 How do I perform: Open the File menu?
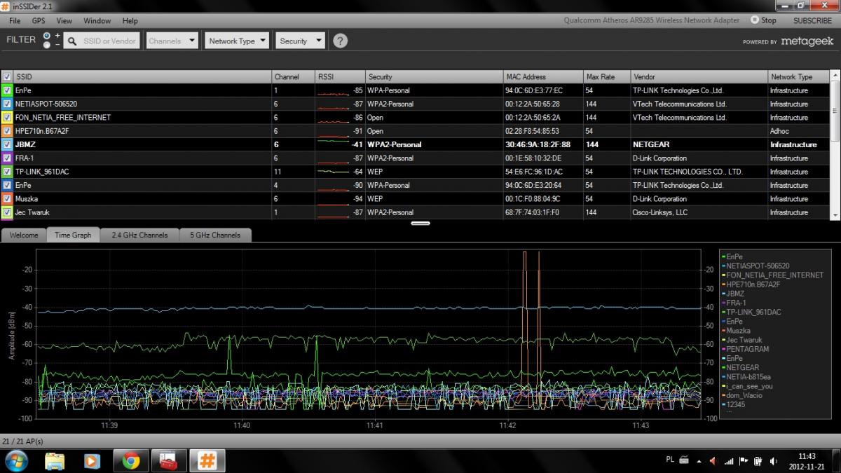click(15, 21)
